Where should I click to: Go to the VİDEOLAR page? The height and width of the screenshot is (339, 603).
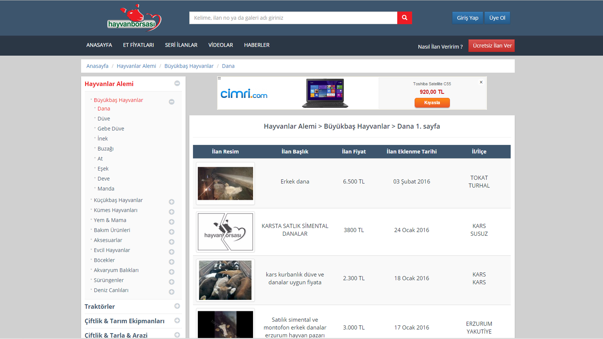[220, 45]
